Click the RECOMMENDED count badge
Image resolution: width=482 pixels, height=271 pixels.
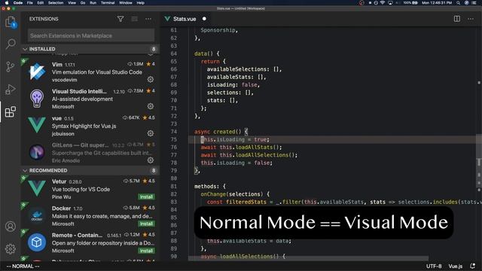click(154, 171)
